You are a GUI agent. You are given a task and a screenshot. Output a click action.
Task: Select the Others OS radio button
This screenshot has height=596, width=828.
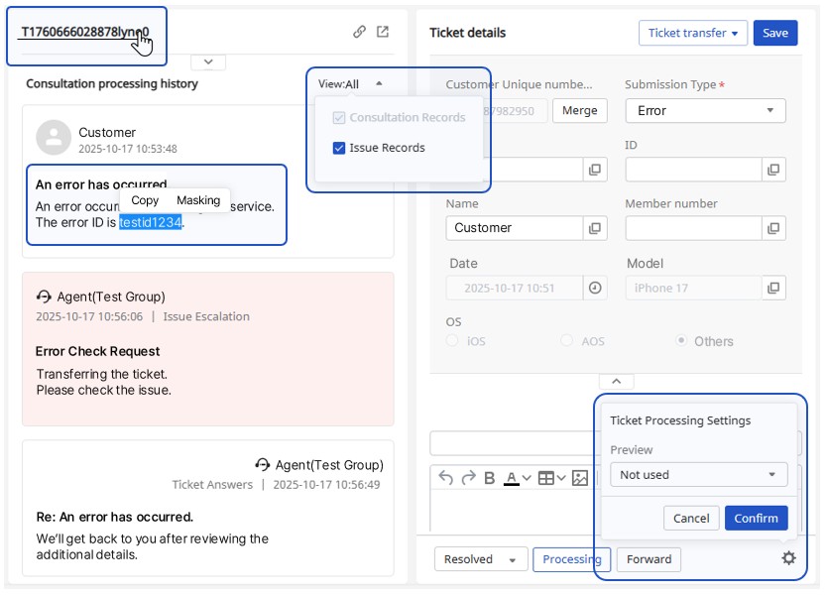(x=681, y=341)
